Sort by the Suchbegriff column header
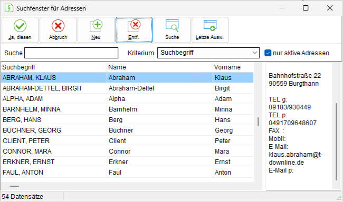The height and width of the screenshot is (202, 343). [x=54, y=67]
